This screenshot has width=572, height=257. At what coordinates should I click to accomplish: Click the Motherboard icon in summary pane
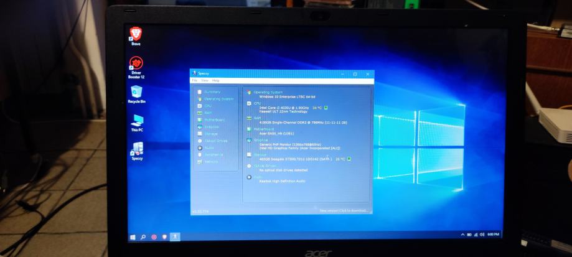coord(249,129)
